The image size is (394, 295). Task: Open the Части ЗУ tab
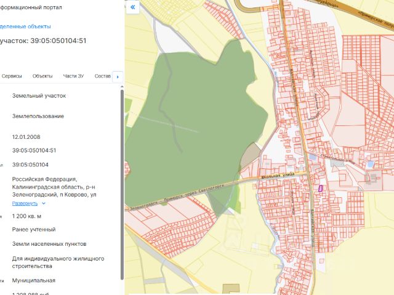coord(73,76)
